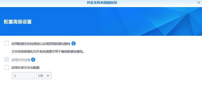Open info icon next to data checksum option
The height and width of the screenshot is (105, 202).
pyautogui.click(x=74, y=44)
